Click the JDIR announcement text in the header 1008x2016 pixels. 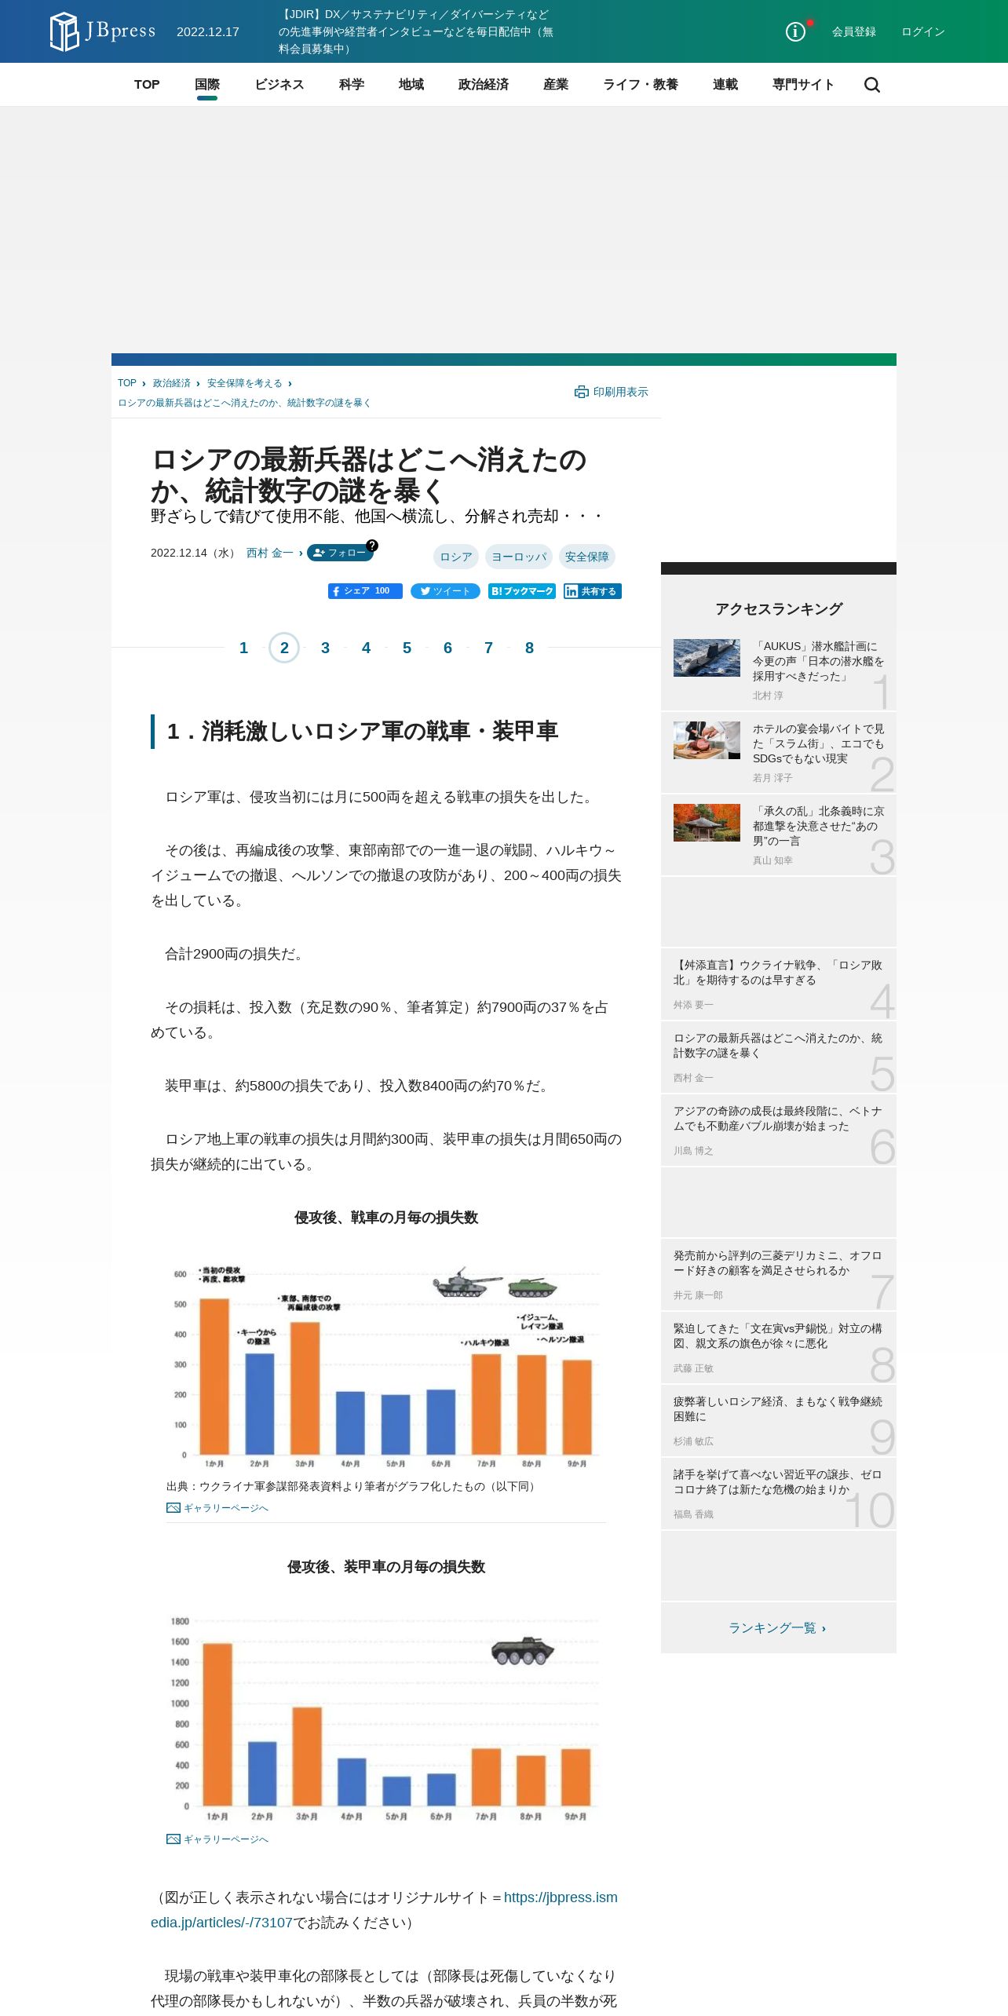(x=416, y=31)
